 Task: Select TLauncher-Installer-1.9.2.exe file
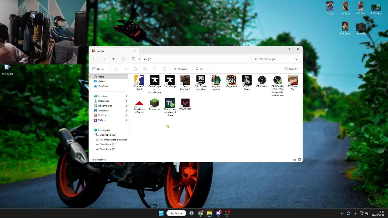[170, 107]
